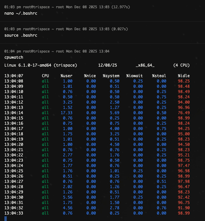Click the timestamp 13:04:08
The image size is (205, 221).
pos(14,81)
